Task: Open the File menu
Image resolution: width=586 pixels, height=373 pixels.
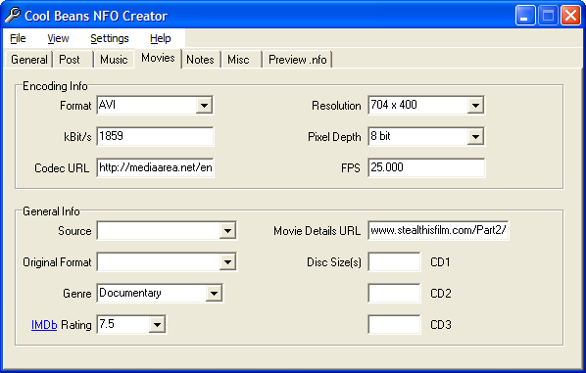Action: [18, 38]
